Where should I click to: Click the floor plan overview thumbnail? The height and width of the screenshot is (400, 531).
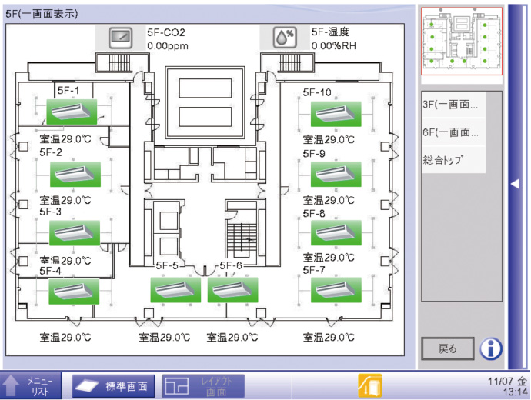tap(462, 42)
